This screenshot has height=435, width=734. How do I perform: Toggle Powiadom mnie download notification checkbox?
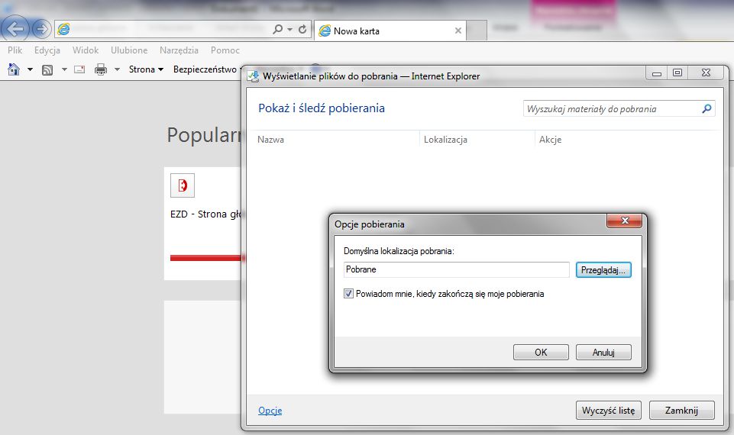pyautogui.click(x=348, y=294)
